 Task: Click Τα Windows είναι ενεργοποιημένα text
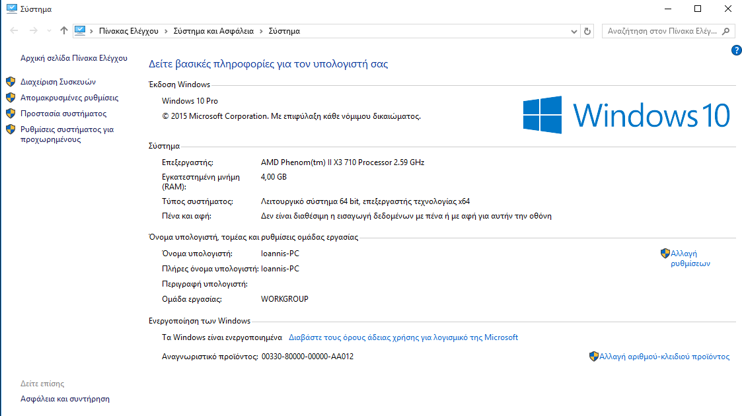click(222, 337)
